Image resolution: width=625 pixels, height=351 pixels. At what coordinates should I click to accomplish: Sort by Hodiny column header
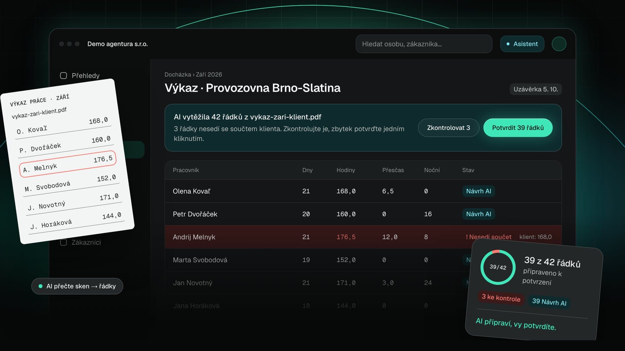[346, 170]
